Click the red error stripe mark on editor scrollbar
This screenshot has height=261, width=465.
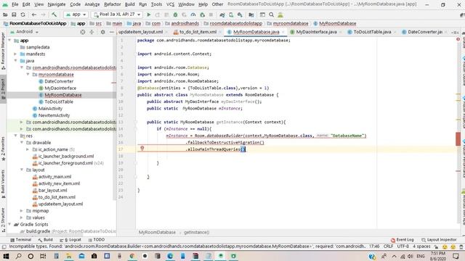[x=458, y=138]
